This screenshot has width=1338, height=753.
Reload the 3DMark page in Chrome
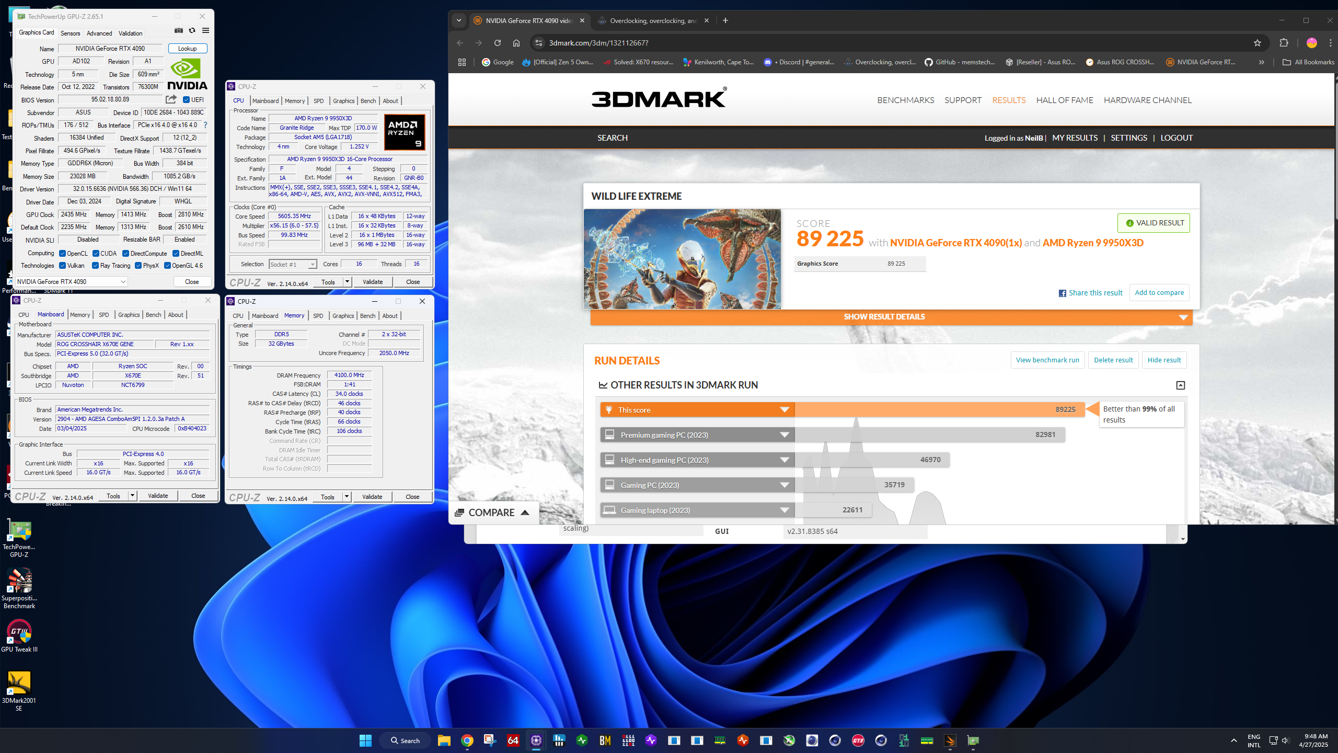click(x=497, y=43)
